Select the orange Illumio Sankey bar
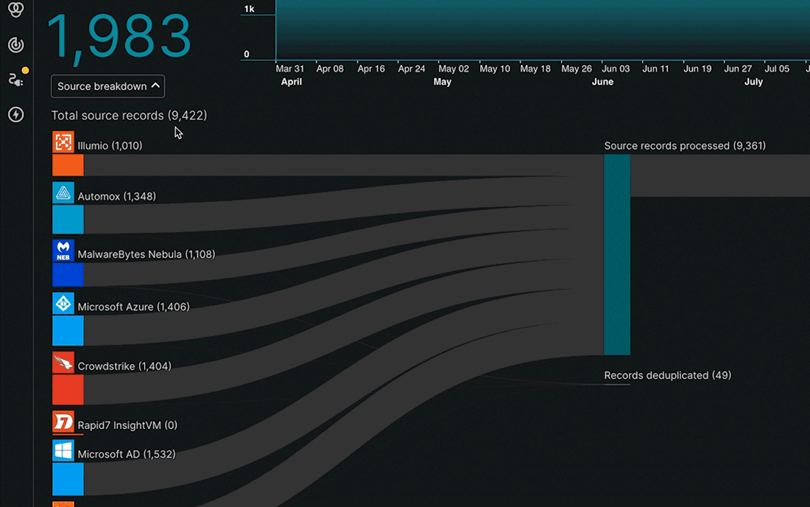Viewport: 810px width, 507px height. [68, 165]
